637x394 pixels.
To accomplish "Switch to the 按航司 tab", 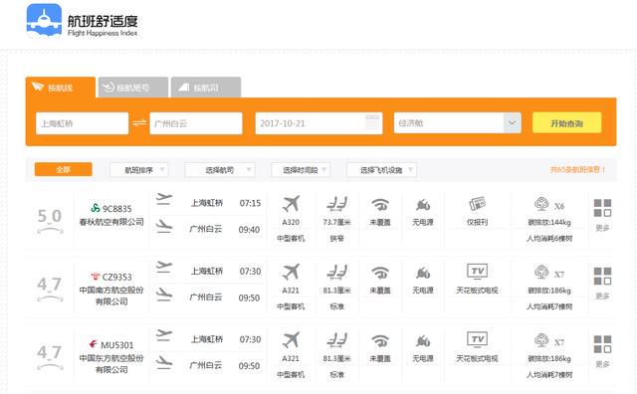I will pos(206,88).
